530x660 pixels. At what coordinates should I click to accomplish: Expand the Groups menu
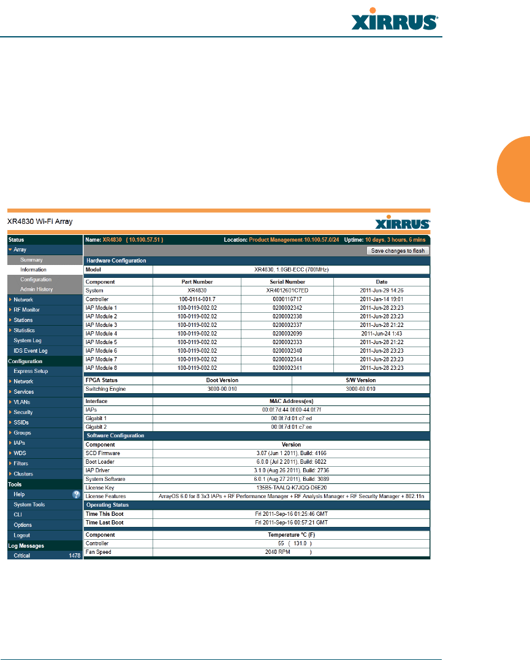coord(22,432)
